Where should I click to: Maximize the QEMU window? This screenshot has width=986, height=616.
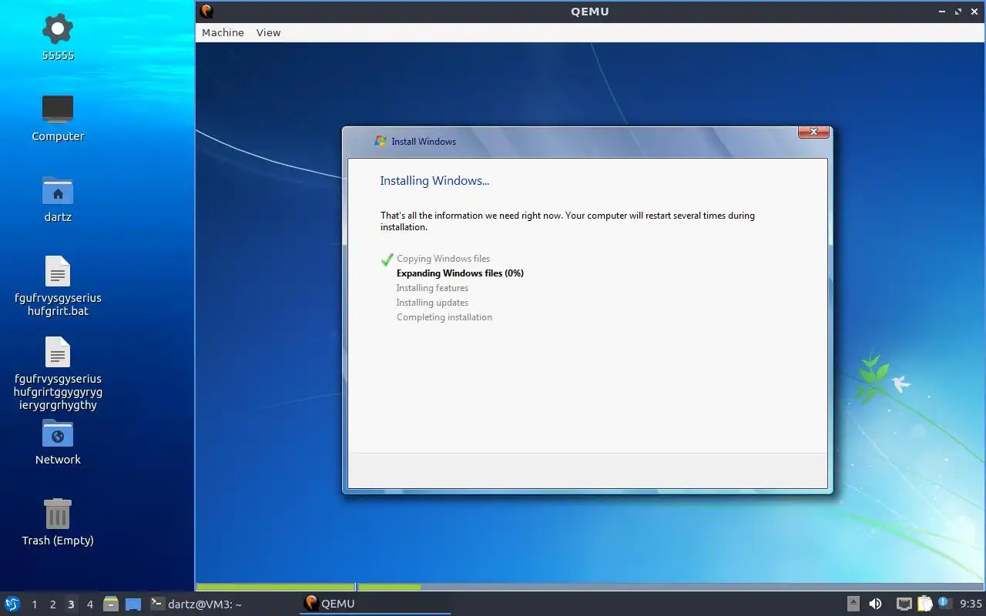tap(958, 12)
